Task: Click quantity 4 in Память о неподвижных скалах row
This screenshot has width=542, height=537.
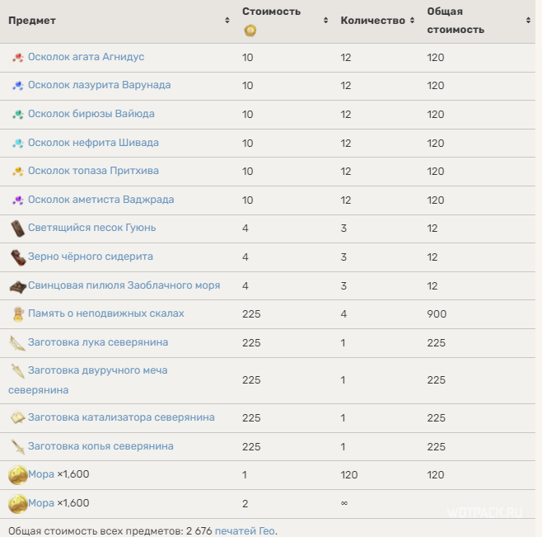Action: click(343, 314)
